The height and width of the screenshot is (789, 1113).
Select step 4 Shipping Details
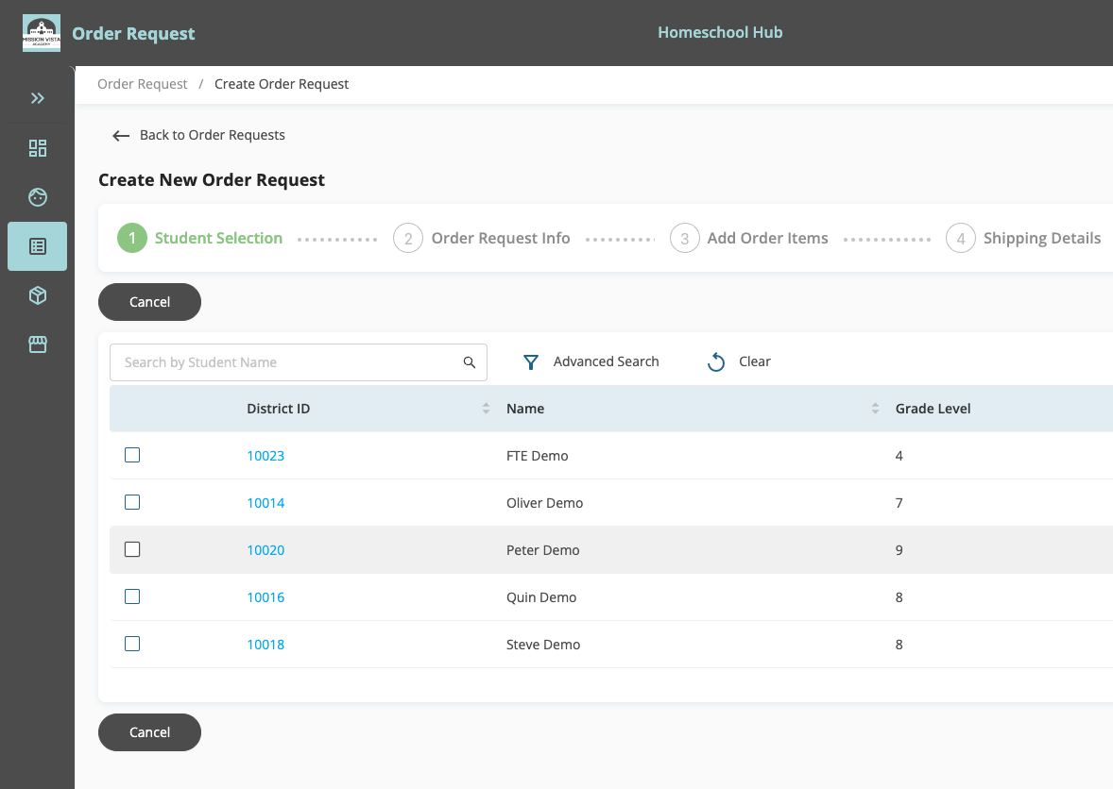tap(1023, 238)
